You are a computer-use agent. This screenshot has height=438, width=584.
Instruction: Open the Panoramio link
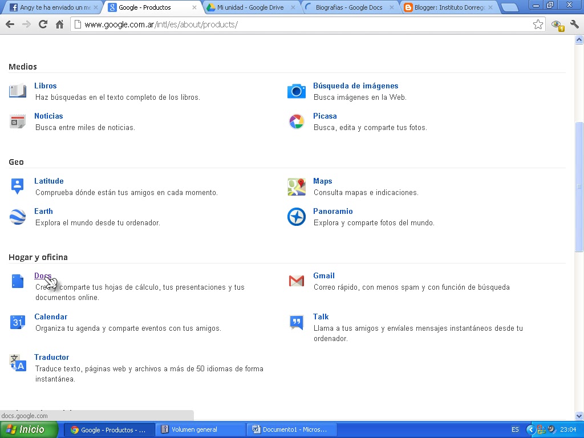333,211
